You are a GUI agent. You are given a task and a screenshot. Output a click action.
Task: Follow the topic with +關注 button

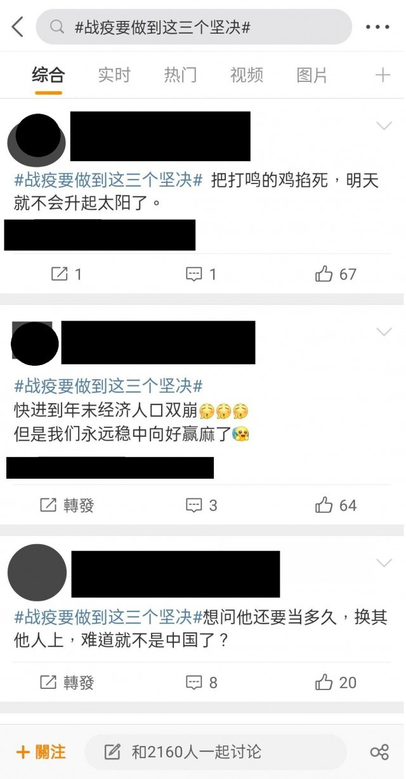pos(41,752)
